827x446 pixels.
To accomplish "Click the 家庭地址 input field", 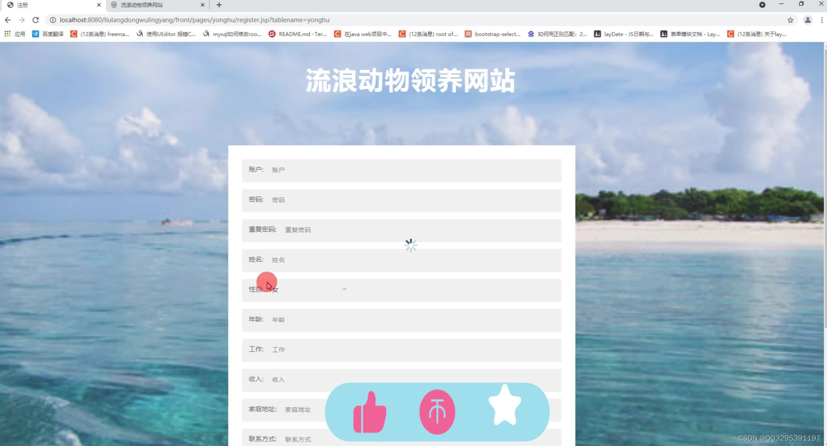I will 402,410.
